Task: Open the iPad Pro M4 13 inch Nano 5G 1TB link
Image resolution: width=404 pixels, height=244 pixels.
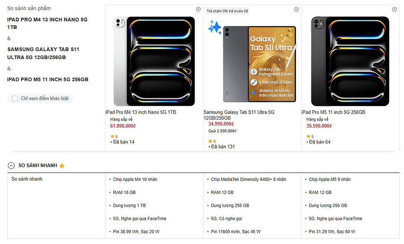Action: (141, 112)
